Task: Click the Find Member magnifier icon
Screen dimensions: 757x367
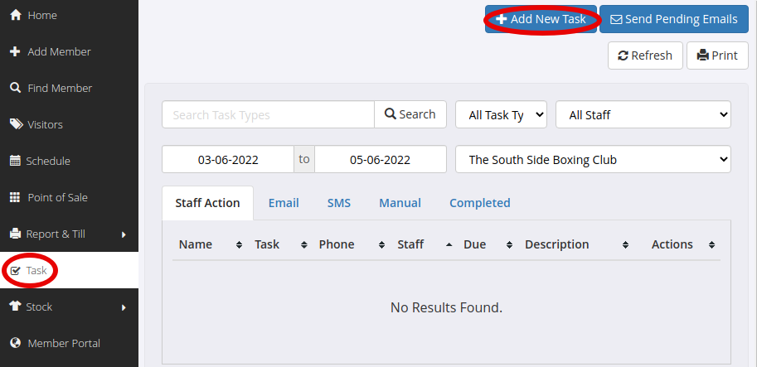Action: [16, 88]
